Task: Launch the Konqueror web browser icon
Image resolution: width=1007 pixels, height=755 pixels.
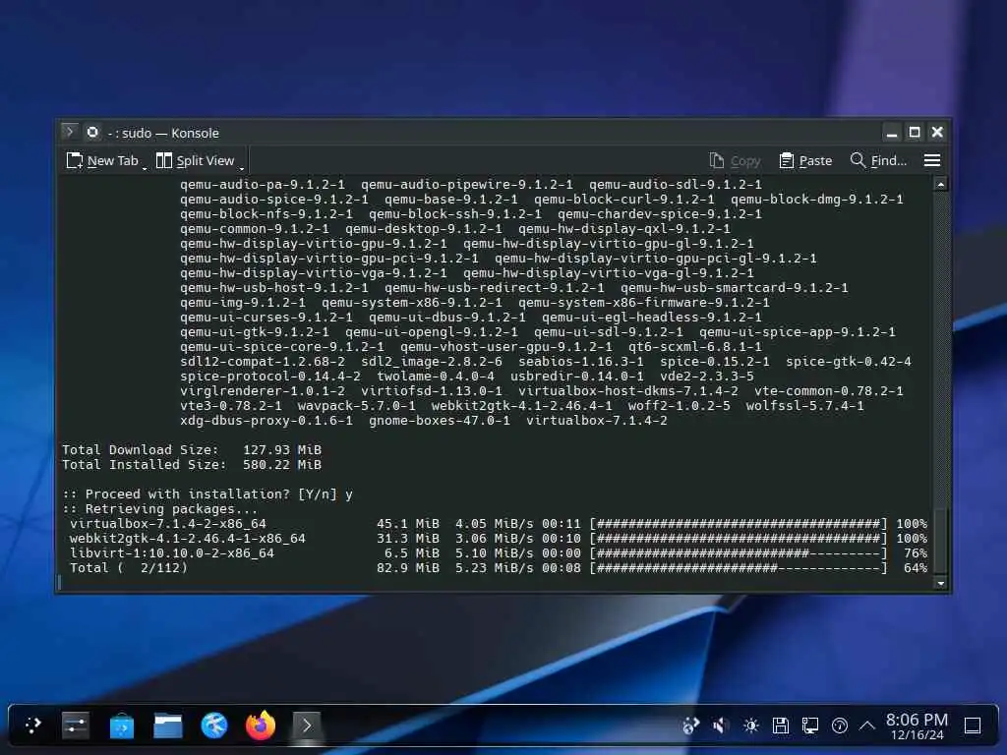Action: (213, 726)
